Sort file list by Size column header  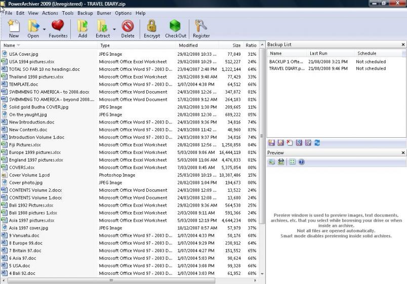point(230,46)
